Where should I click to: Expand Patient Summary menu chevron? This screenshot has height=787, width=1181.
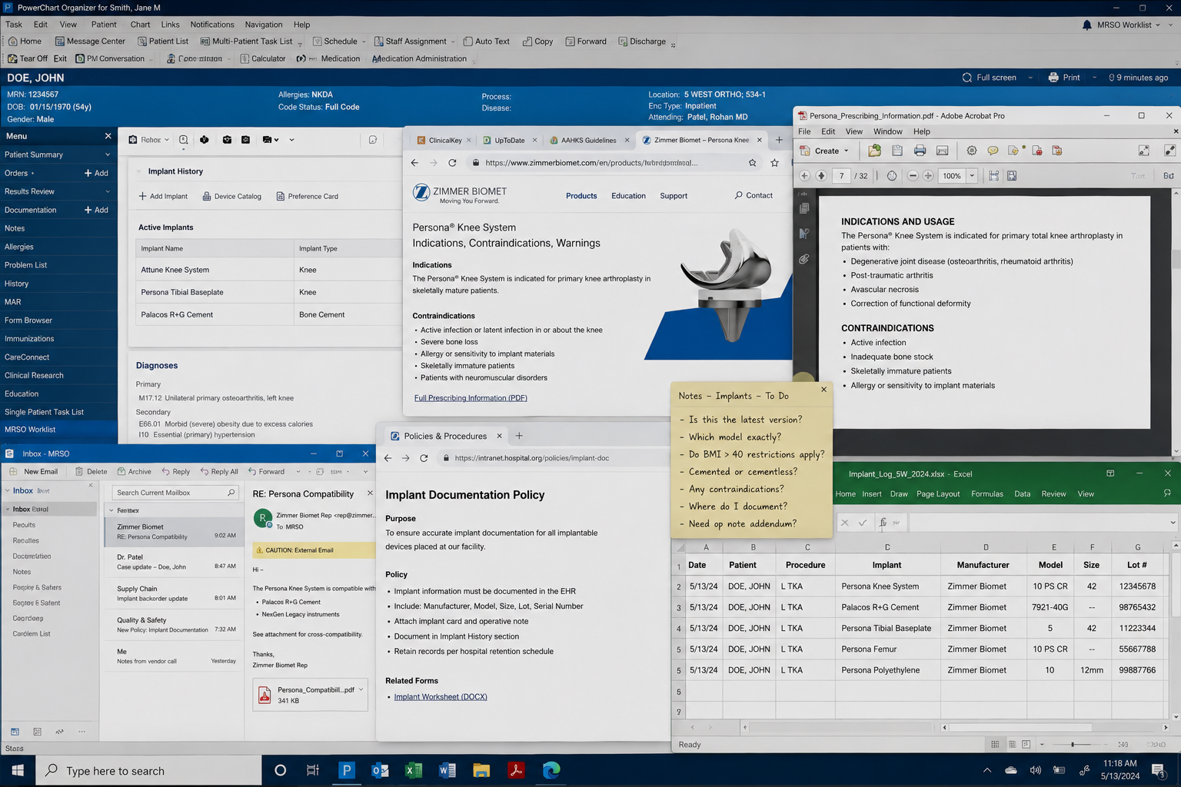point(108,154)
